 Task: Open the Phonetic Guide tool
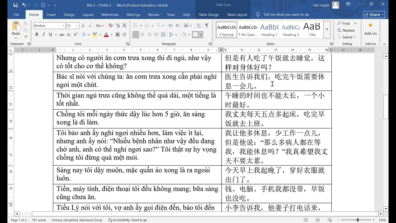[x=118, y=26]
